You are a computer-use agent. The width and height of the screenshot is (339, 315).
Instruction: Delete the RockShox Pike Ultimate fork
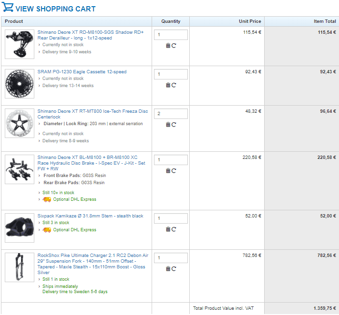168,269
